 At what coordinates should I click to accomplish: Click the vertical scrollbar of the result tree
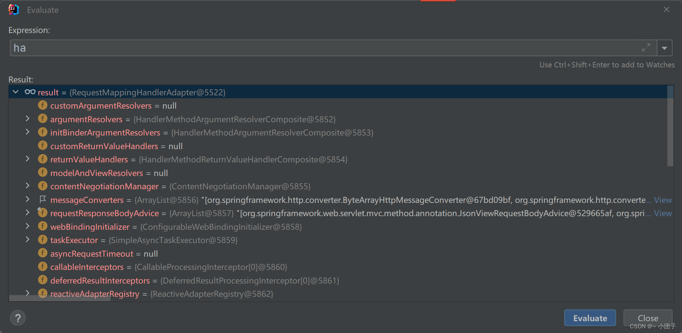pos(670,126)
